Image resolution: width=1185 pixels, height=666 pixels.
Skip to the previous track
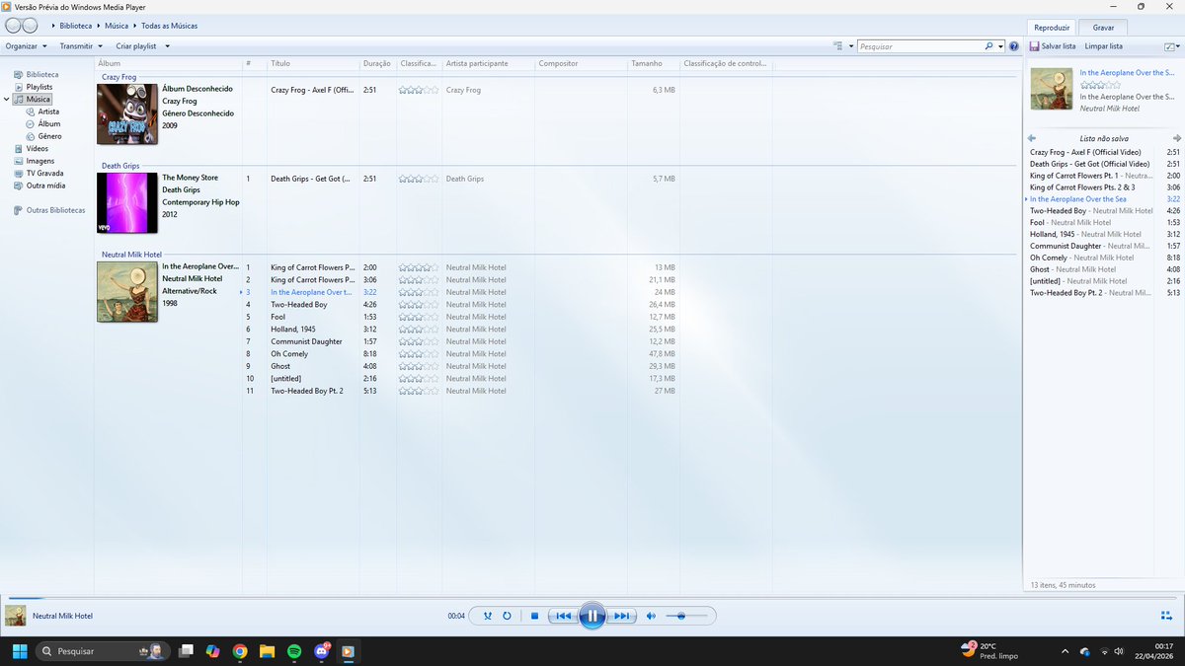(x=563, y=616)
